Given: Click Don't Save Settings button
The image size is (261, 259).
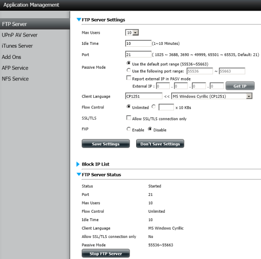Looking at the screenshot, I should [160, 144].
